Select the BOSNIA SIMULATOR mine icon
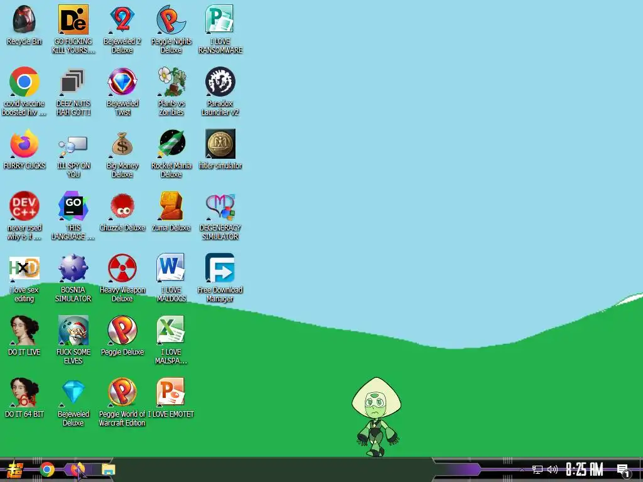643x482 pixels. [73, 268]
